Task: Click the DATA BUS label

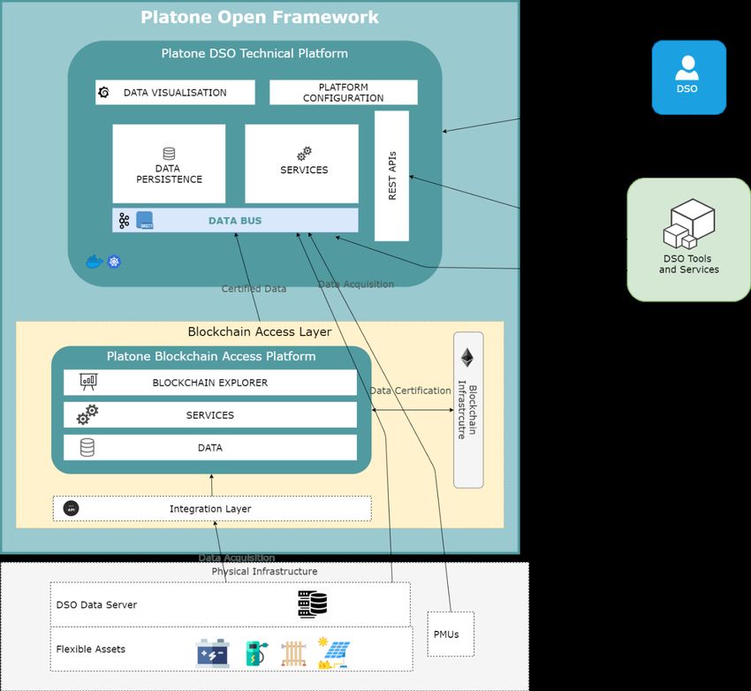Action: pyautogui.click(x=235, y=221)
